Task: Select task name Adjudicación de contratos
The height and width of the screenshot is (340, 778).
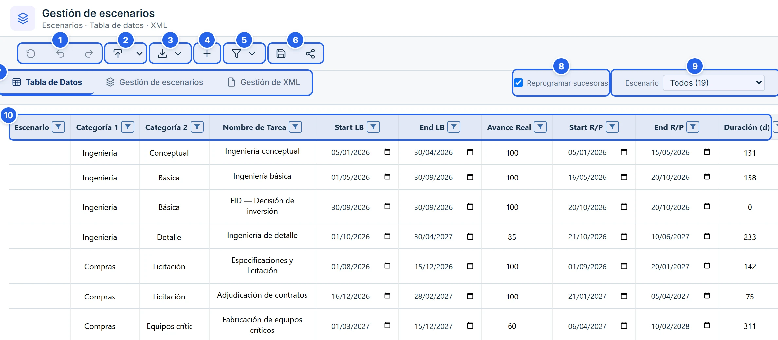Action: 262,295
